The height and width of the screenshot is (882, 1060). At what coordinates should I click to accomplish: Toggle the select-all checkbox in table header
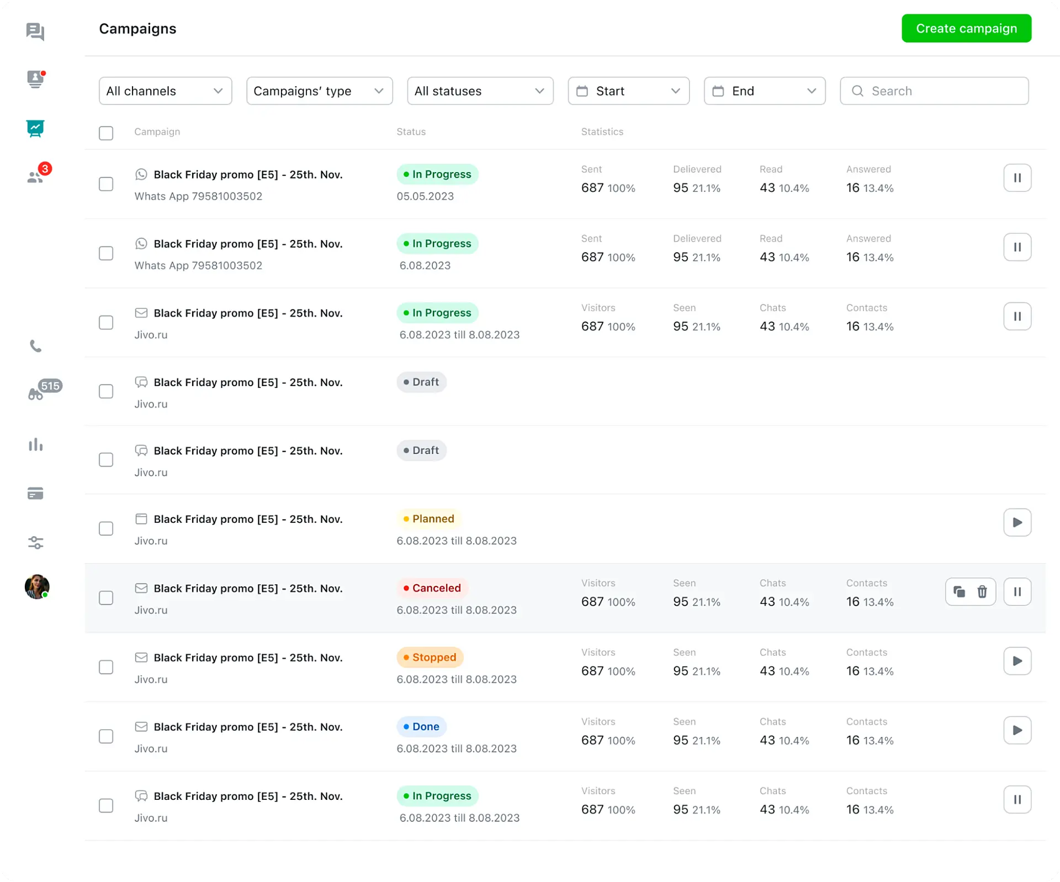click(x=106, y=133)
